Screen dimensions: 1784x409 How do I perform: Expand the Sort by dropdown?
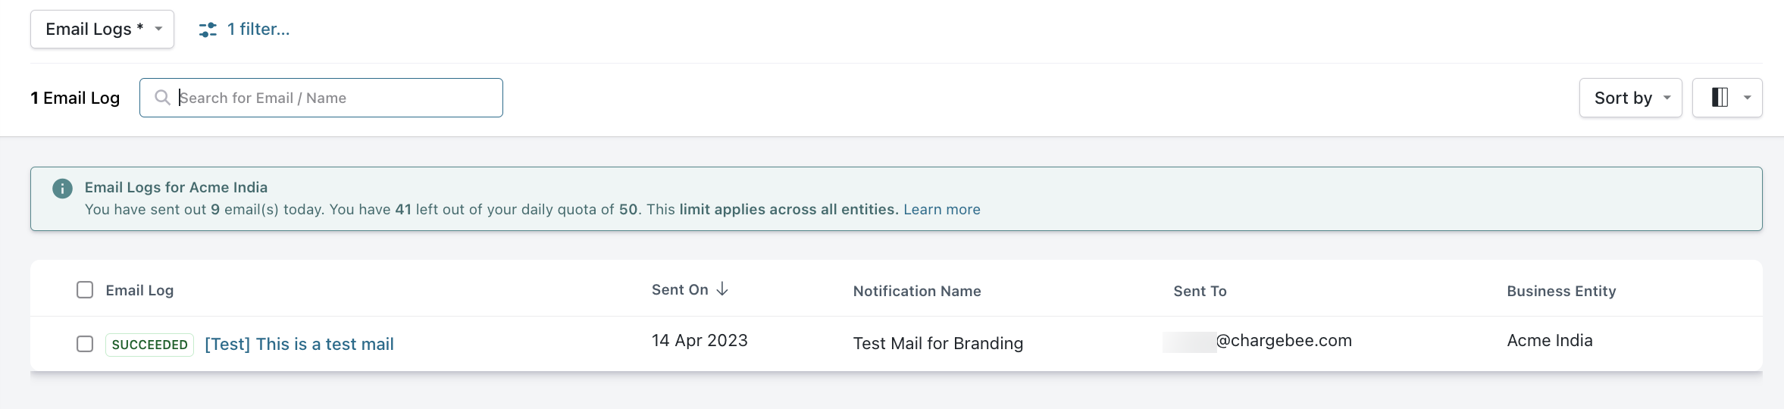tap(1630, 98)
